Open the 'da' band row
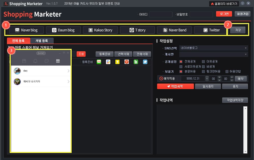This screenshot has height=160, width=254. tap(41, 71)
